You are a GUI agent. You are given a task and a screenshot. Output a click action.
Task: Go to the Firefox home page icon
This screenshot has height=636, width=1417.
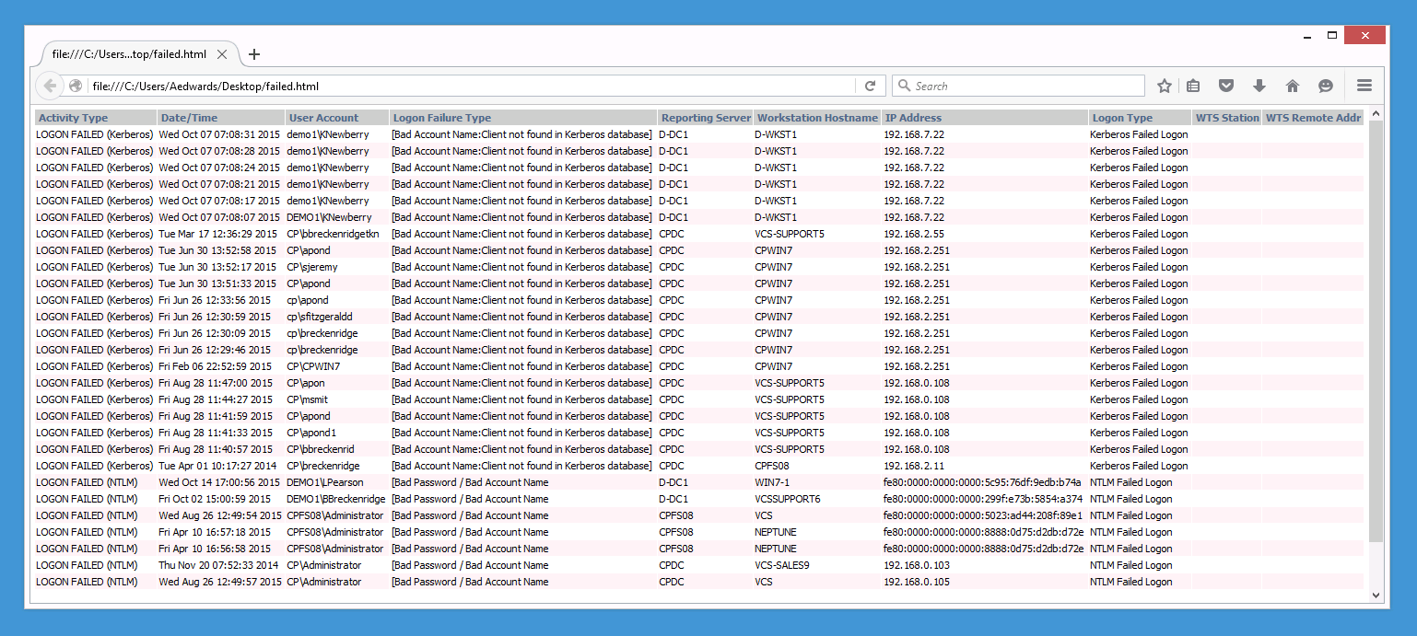1293,86
